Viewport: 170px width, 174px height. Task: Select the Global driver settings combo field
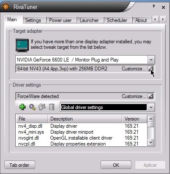pos(104,107)
